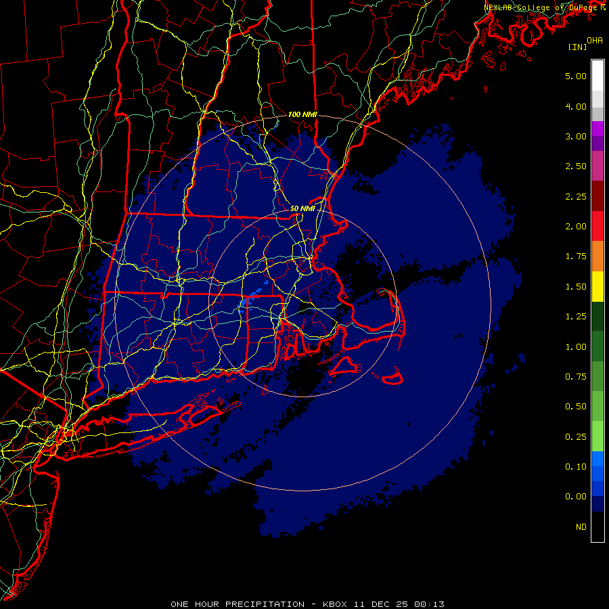The image size is (609, 609).
Task: Click the "2.50" scale label
Action: click(x=576, y=166)
